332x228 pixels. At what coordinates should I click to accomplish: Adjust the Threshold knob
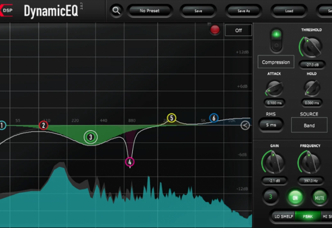311,47
